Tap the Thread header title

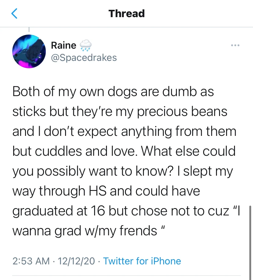127,13
